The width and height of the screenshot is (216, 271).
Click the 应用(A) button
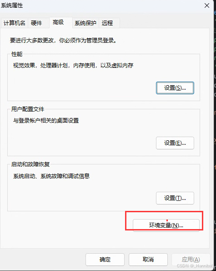click(x=191, y=260)
